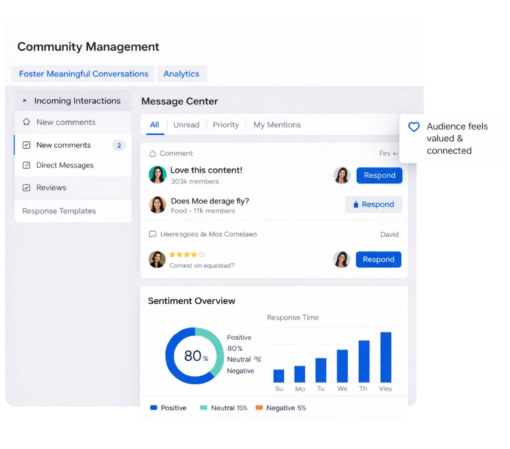Click the tallest bar in Response Time chart

[x=386, y=357]
